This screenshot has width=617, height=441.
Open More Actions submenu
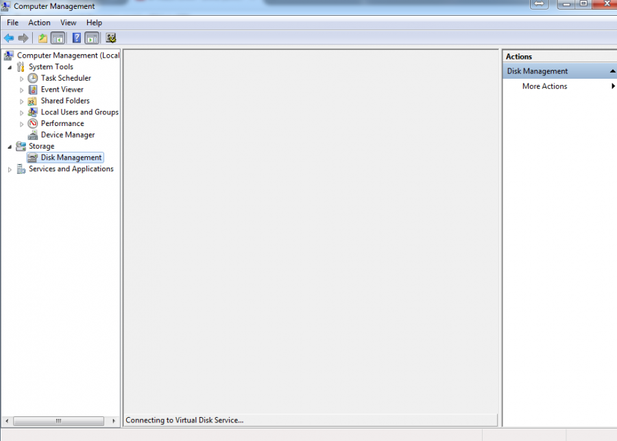(544, 86)
